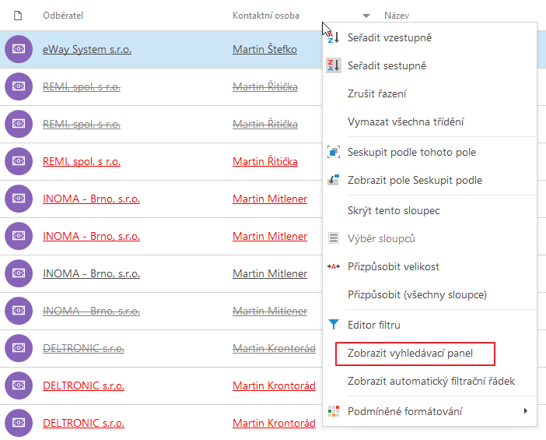546x440 pixels.
Task: Click the sort descending Z-A icon
Action: [x=334, y=65]
